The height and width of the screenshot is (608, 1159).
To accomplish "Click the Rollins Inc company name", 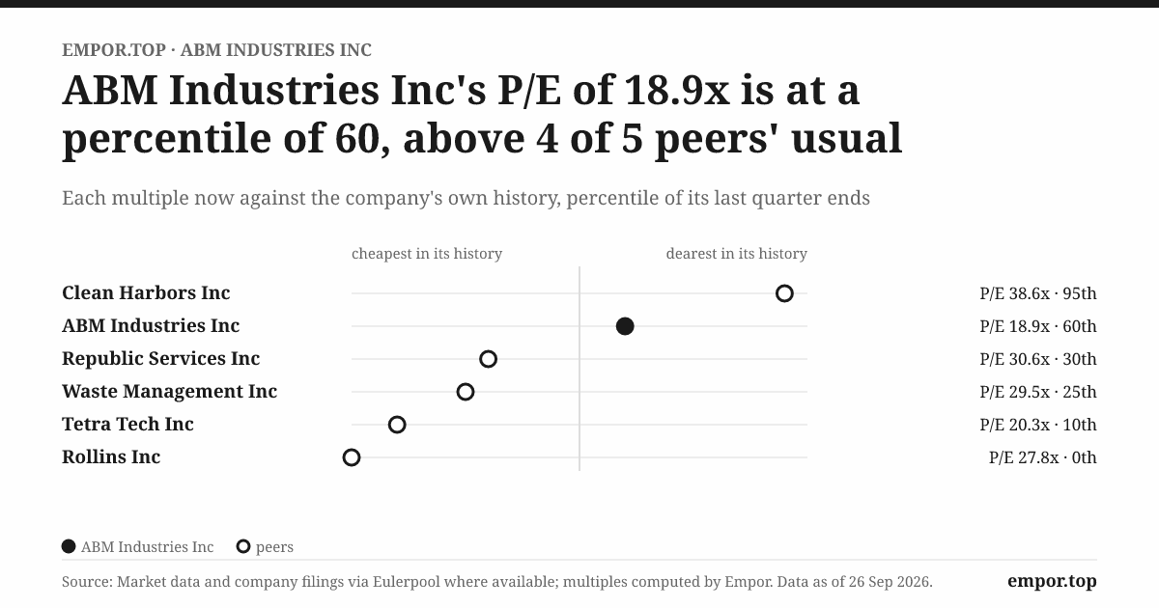I will tap(111, 456).
